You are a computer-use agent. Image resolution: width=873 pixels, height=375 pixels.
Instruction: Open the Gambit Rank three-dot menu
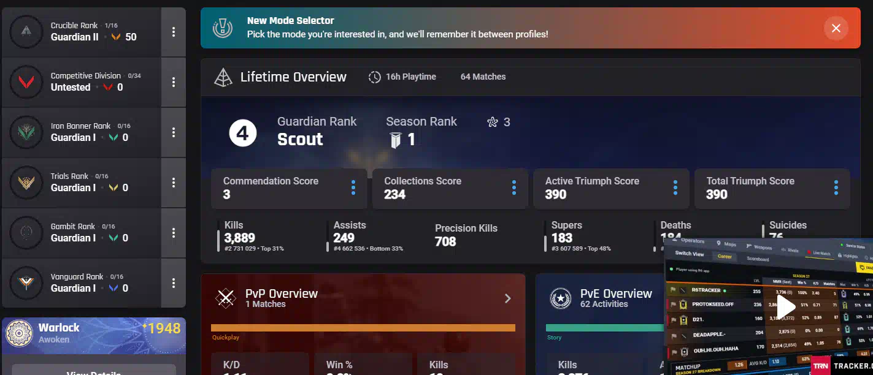(x=174, y=233)
